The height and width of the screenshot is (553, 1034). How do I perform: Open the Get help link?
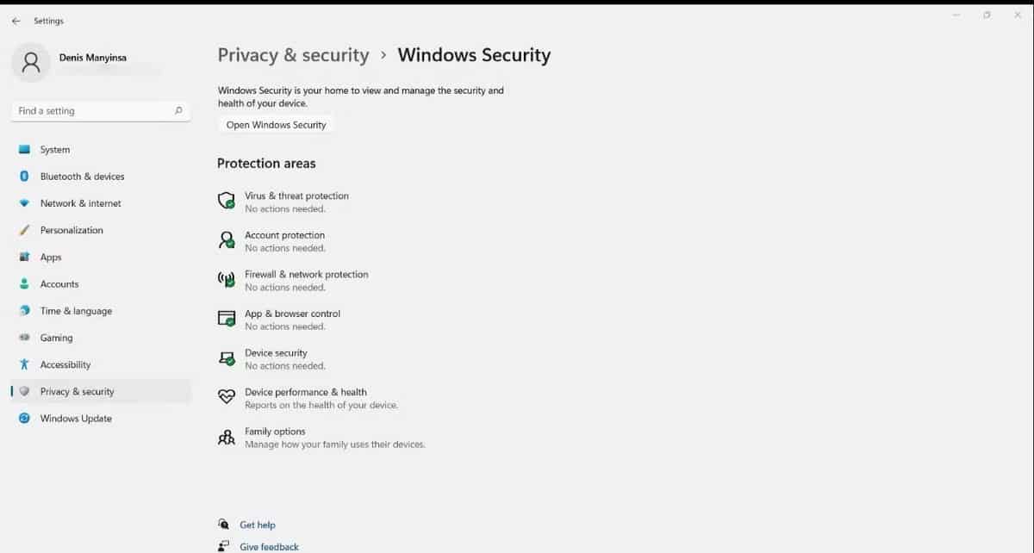coord(256,525)
